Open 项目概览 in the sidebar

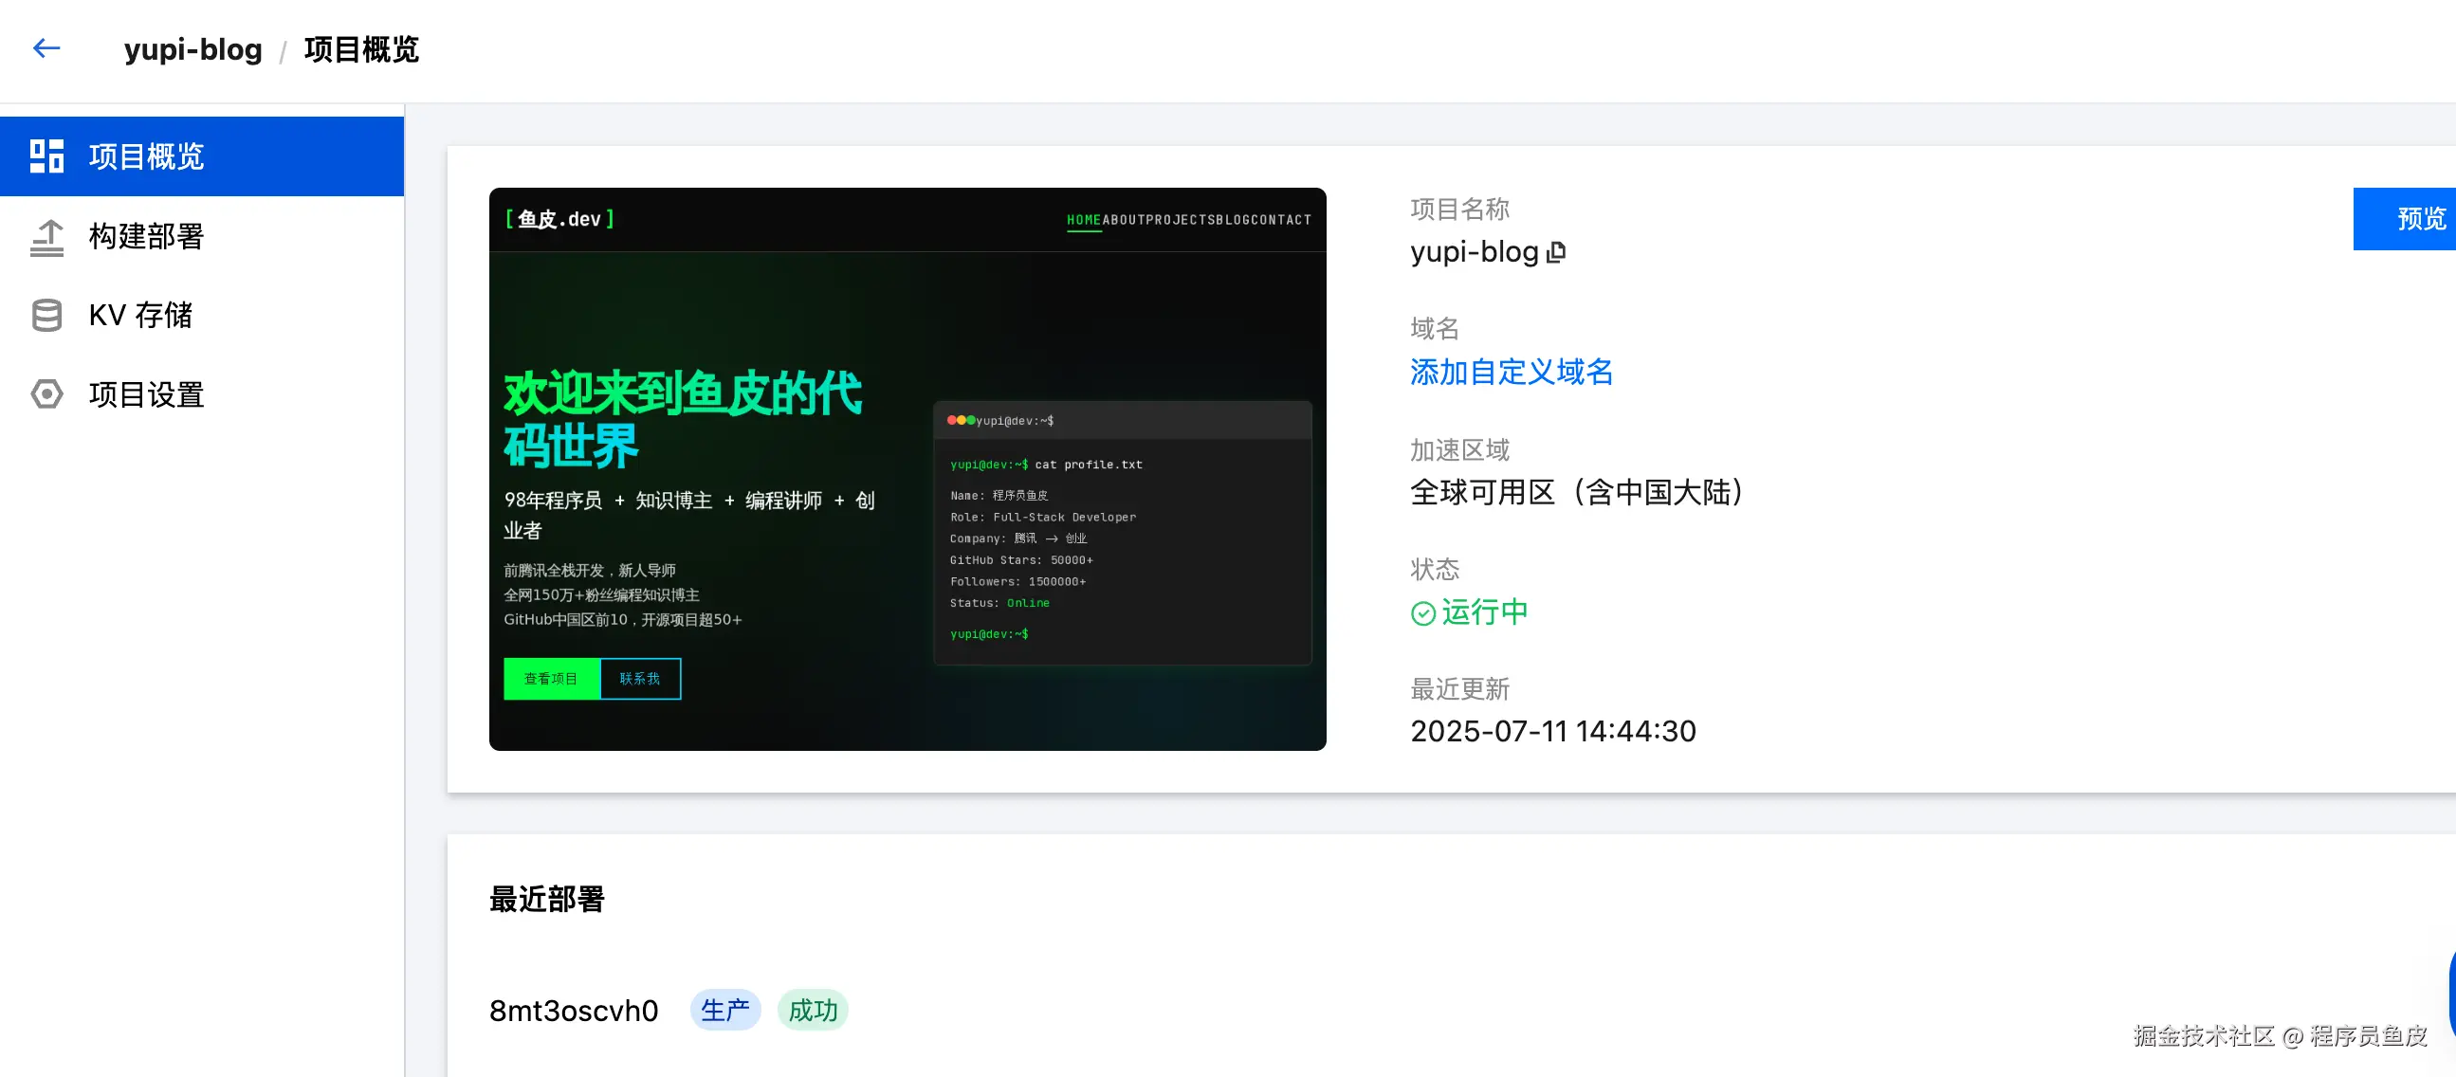pyautogui.click(x=146, y=156)
